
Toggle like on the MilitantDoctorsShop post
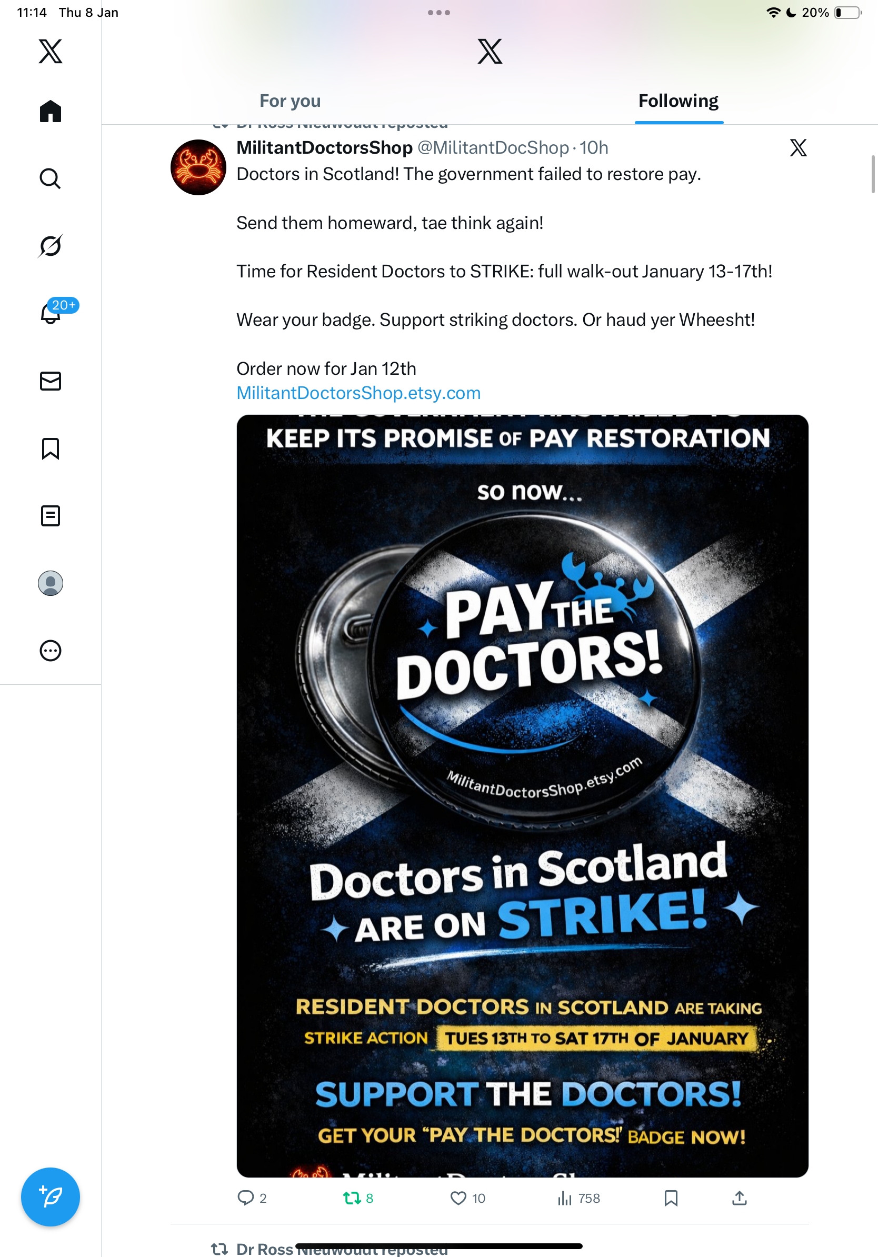467,1199
